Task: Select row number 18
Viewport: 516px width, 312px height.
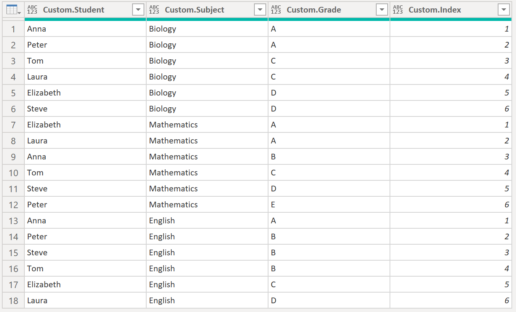Action: 13,301
